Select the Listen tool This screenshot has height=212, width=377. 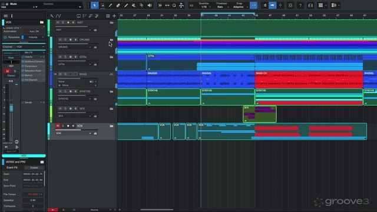[x=150, y=5]
